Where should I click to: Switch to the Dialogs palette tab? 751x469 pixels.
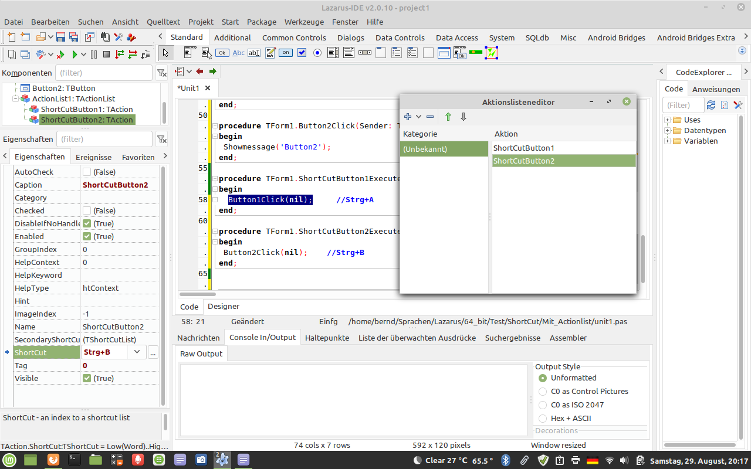351,38
